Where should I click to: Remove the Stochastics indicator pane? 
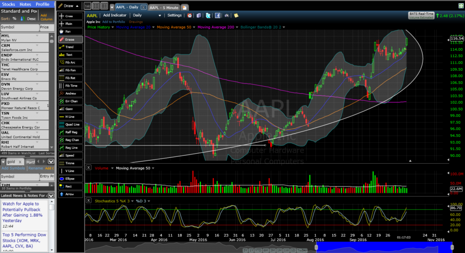[89, 200]
